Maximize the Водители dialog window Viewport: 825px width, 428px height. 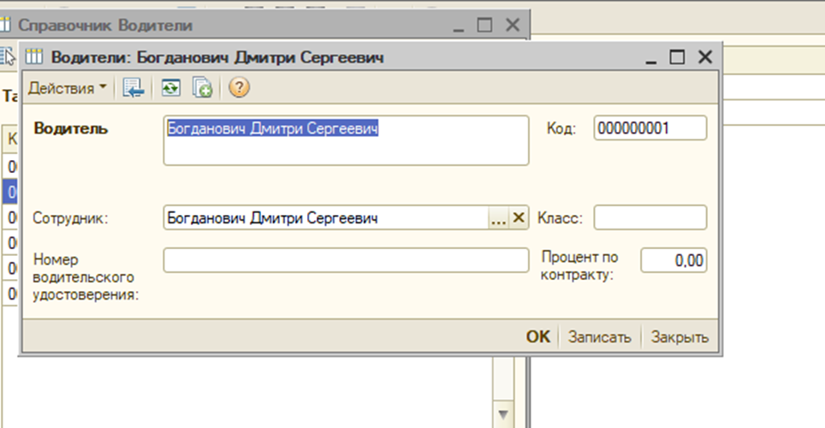[x=677, y=57]
